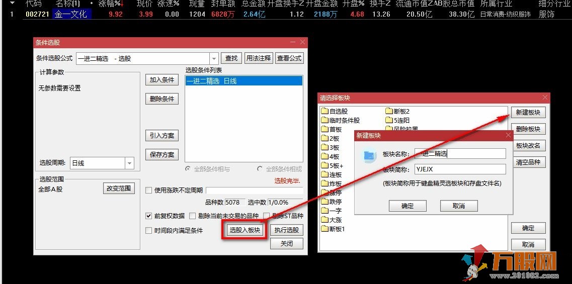Open 用法注释 button
The image size is (572, 284).
pyautogui.click(x=258, y=58)
